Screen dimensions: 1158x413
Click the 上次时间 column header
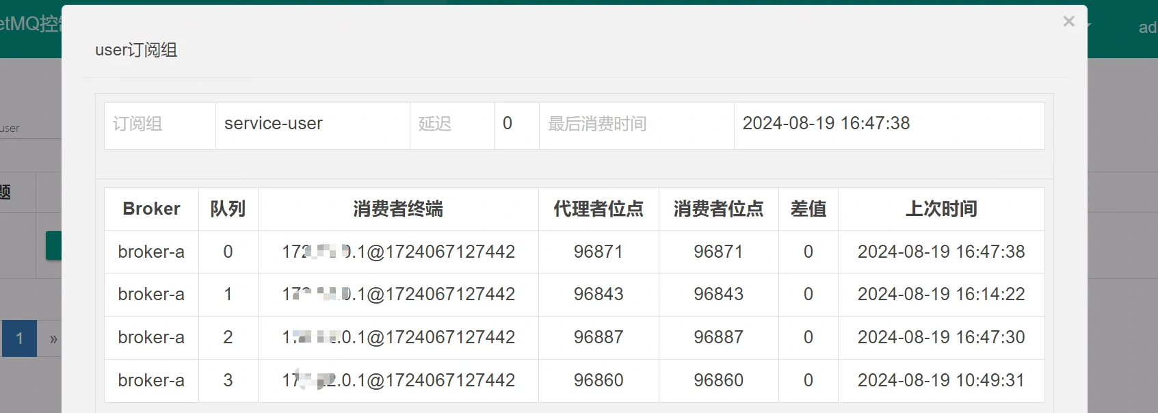tap(941, 209)
